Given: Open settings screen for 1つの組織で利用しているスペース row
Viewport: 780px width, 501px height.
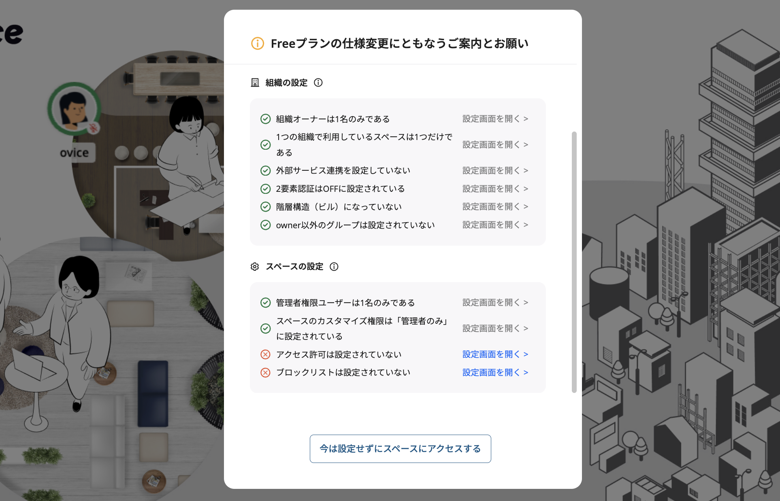Looking at the screenshot, I should [495, 144].
